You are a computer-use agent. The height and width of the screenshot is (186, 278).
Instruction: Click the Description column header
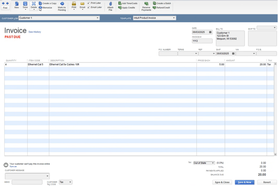[x=57, y=60]
